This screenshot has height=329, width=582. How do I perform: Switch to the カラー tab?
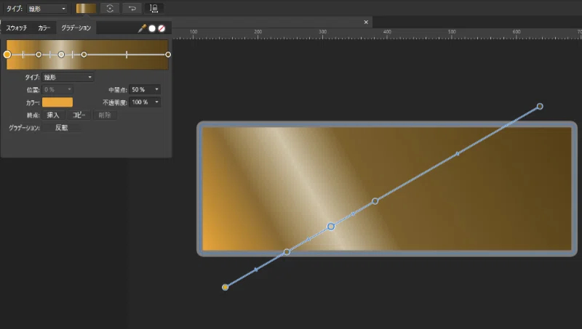44,28
